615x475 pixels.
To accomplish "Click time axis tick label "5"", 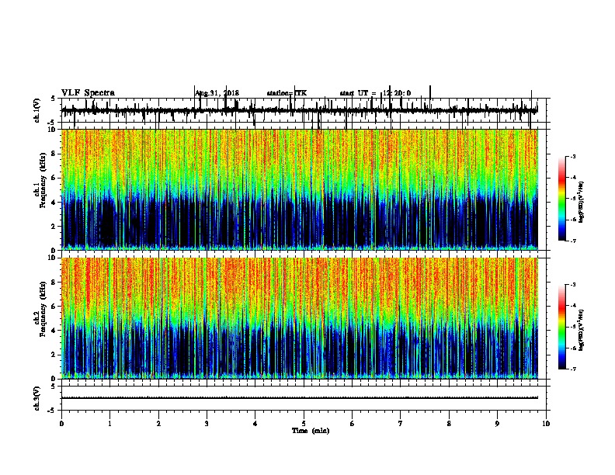I will pos(304,424).
